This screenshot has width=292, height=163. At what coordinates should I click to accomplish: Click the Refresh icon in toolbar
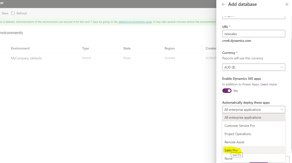(x=13, y=13)
